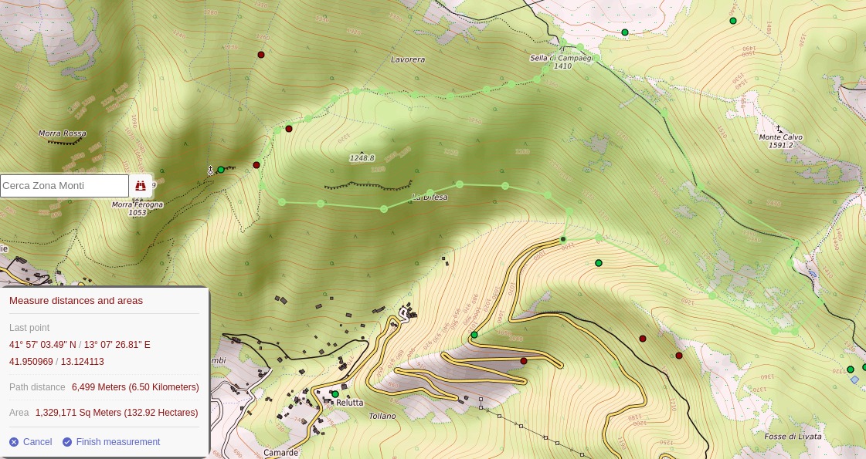Click the wayside cross icon near Morra Ferogna

click(210, 170)
